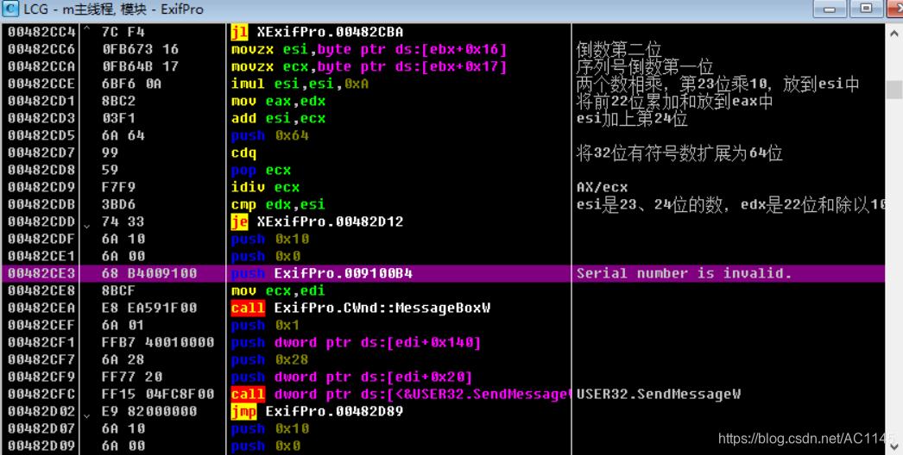Click the scrollbar down arrow at bottom right
The image size is (903, 455).
(894, 446)
